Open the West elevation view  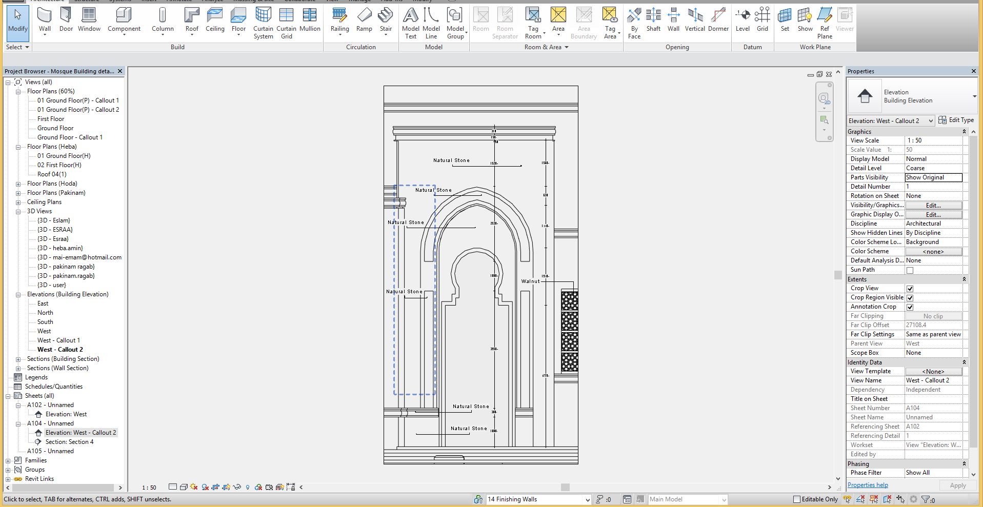[44, 331]
